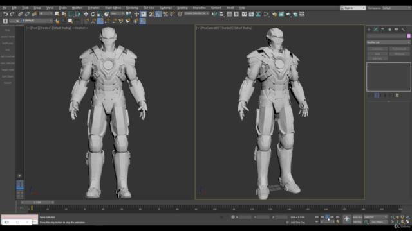
Task: Click the Redo arrow icon
Action: (12, 14)
